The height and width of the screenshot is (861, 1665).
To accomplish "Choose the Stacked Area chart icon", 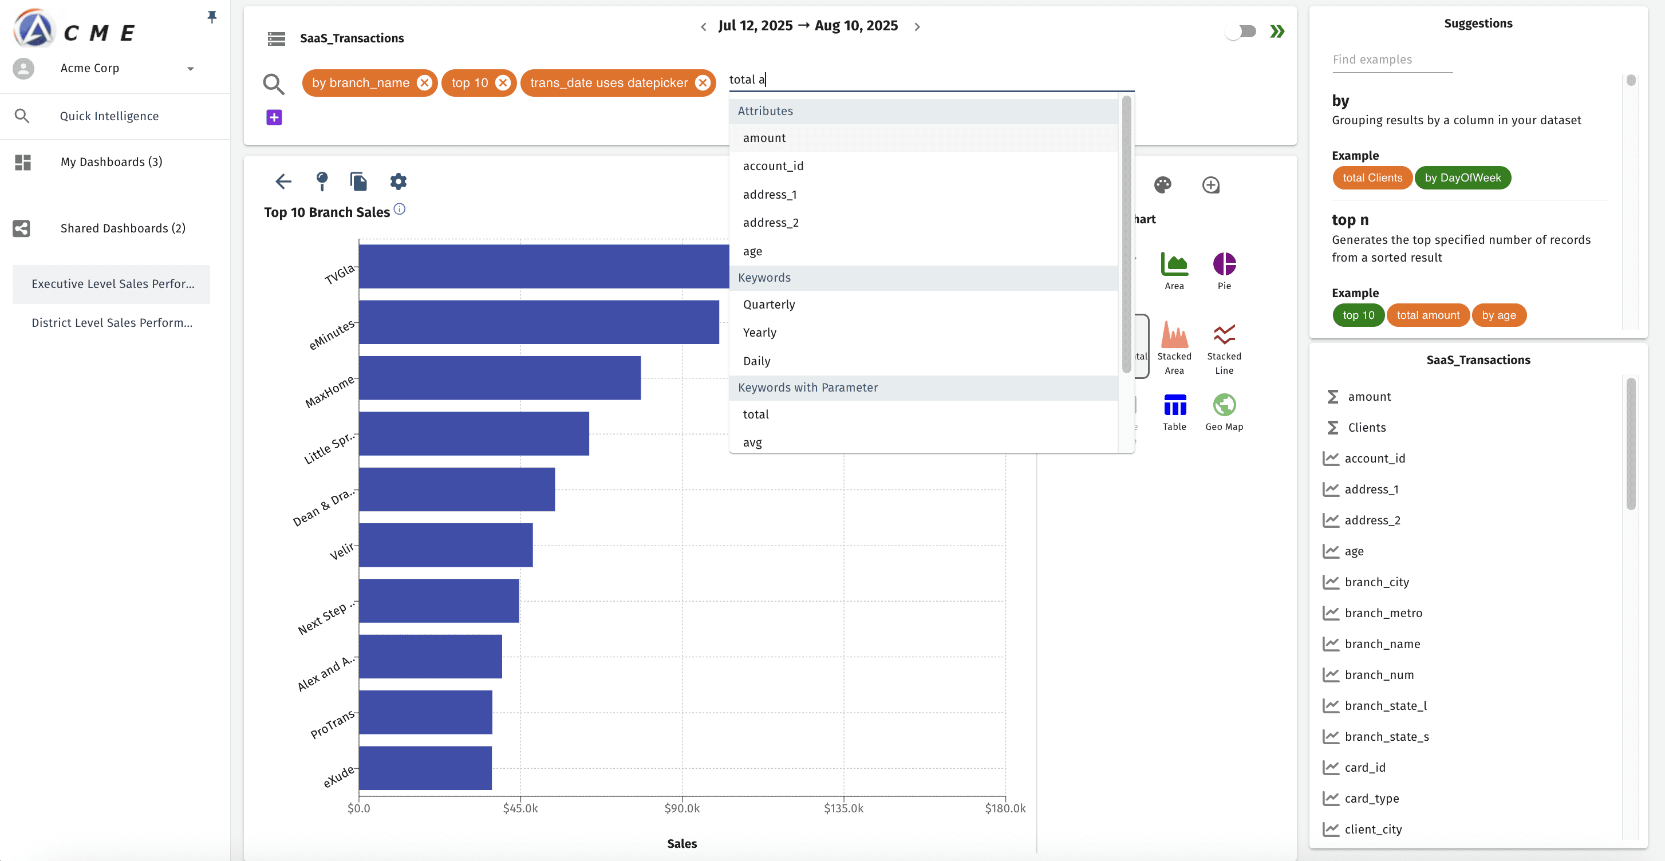I will click(x=1174, y=335).
